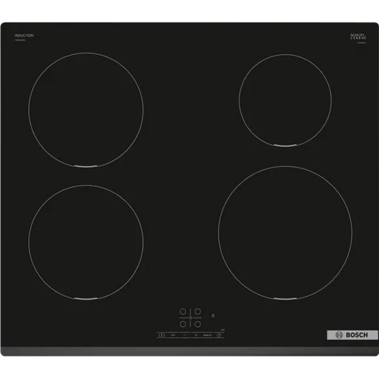Select the bottom-left zone selector circle

point(183,324)
